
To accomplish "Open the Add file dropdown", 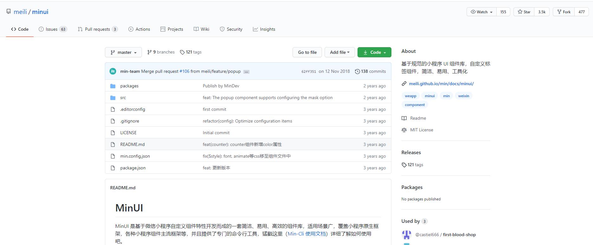I will coord(339,52).
